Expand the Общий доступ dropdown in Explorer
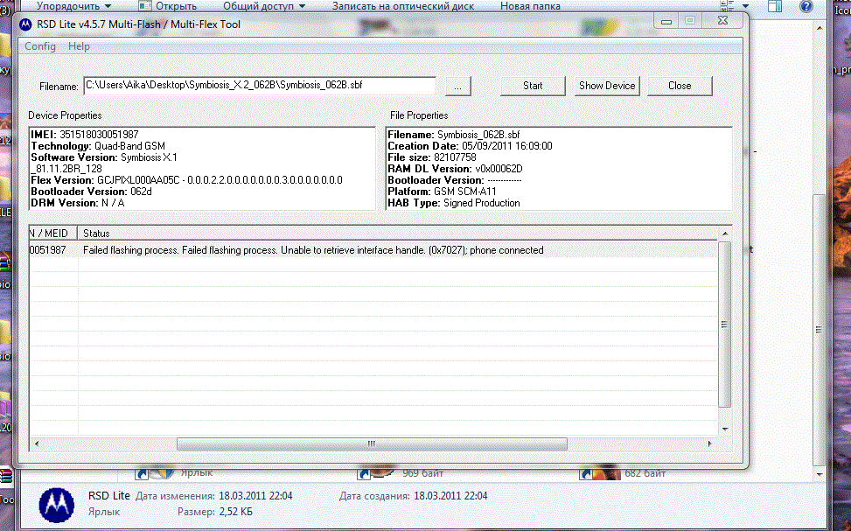The width and height of the screenshot is (851, 531). click(264, 6)
